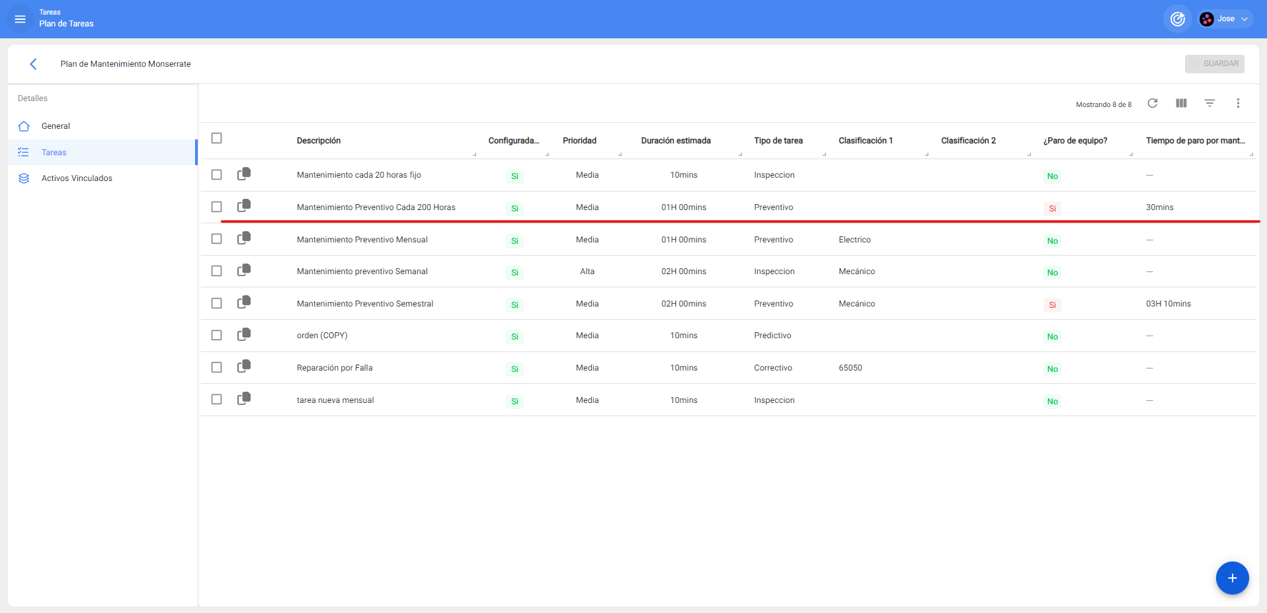Click the back arrow beside plan title

(33, 64)
